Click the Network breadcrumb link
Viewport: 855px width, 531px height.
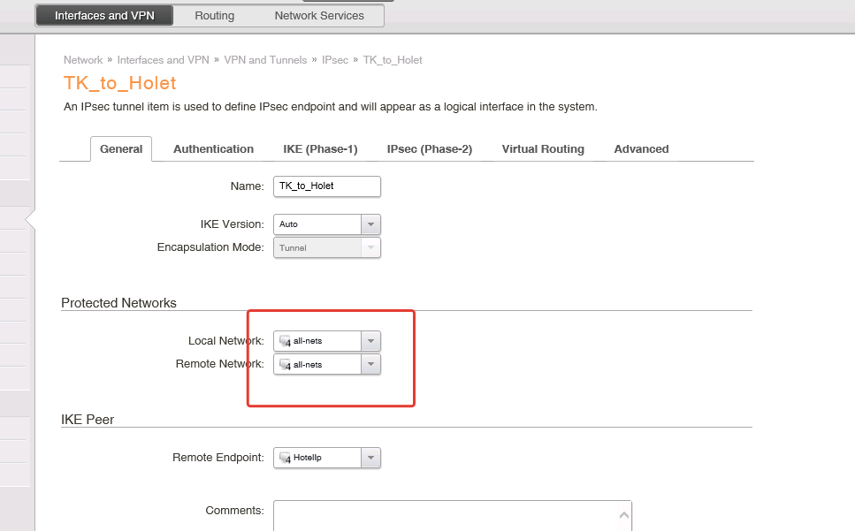(x=83, y=60)
